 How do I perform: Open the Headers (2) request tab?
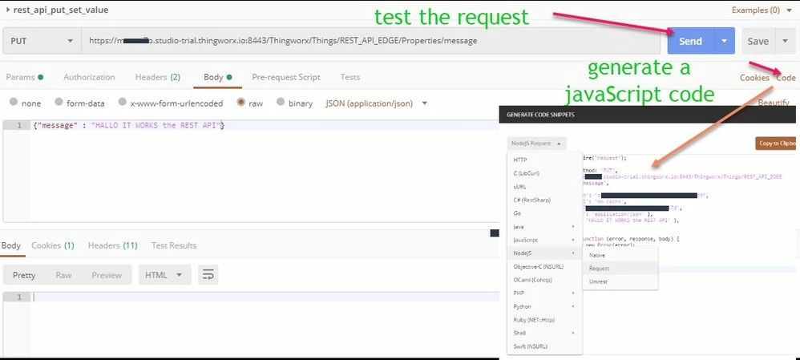[x=158, y=77]
